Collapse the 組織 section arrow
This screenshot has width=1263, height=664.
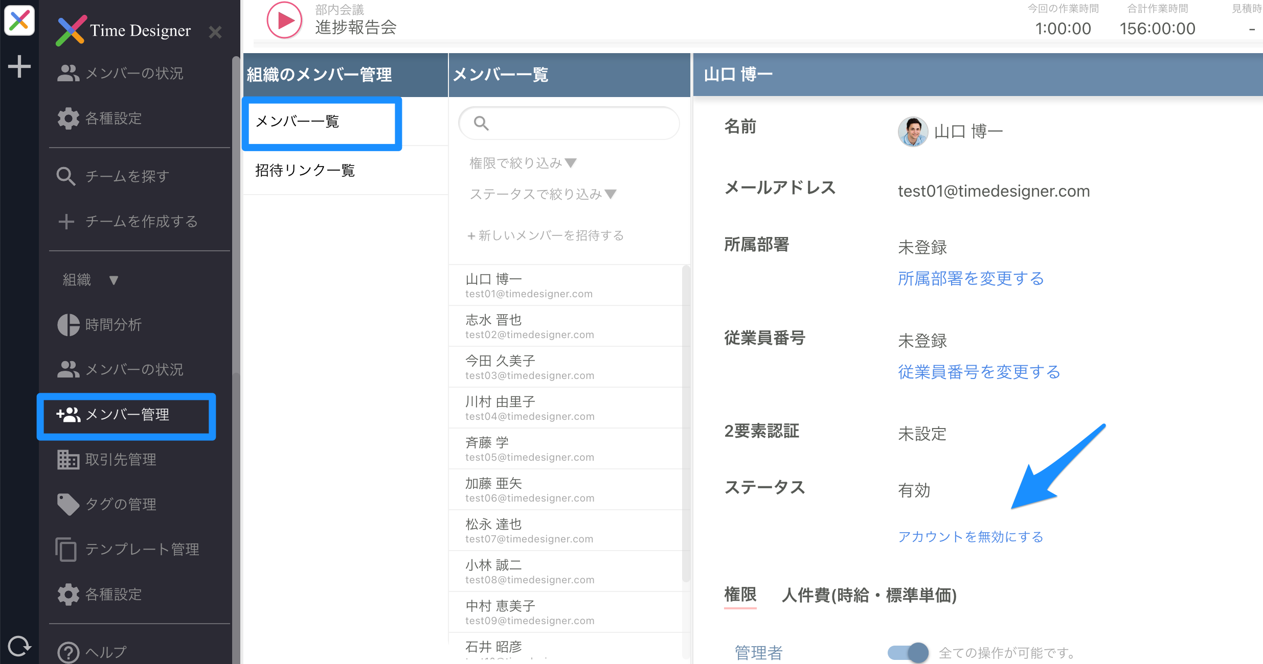pyautogui.click(x=114, y=280)
